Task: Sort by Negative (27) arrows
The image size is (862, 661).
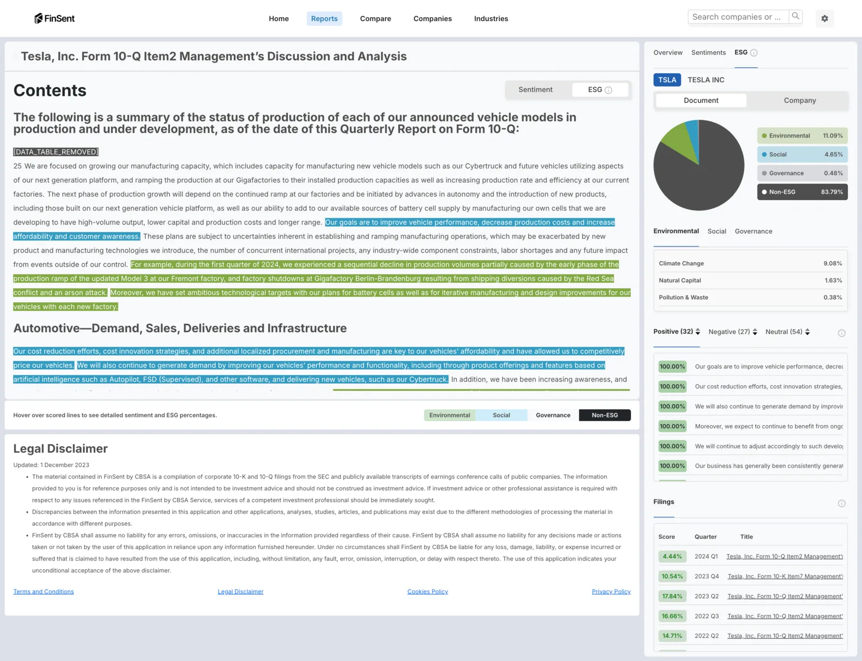Action: (x=755, y=332)
